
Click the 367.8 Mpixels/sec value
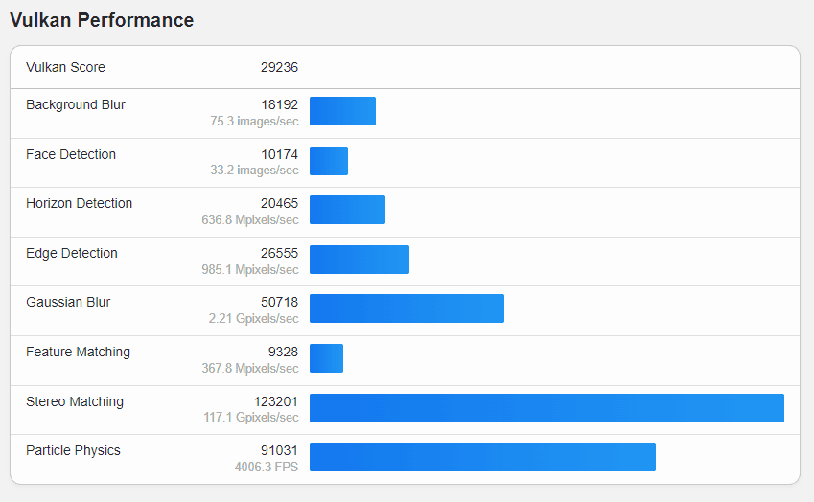pyautogui.click(x=250, y=368)
